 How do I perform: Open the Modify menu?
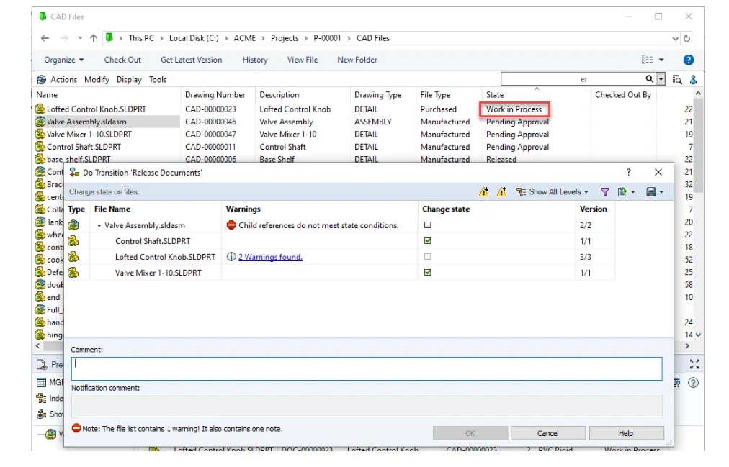coord(97,80)
